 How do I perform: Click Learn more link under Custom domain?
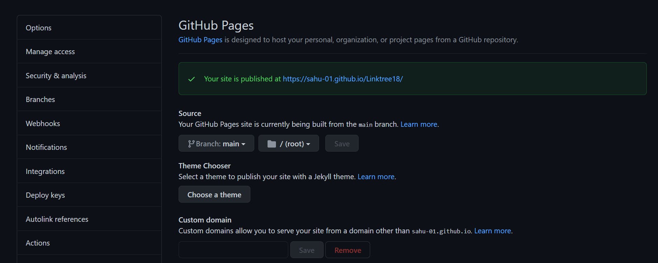click(493, 231)
